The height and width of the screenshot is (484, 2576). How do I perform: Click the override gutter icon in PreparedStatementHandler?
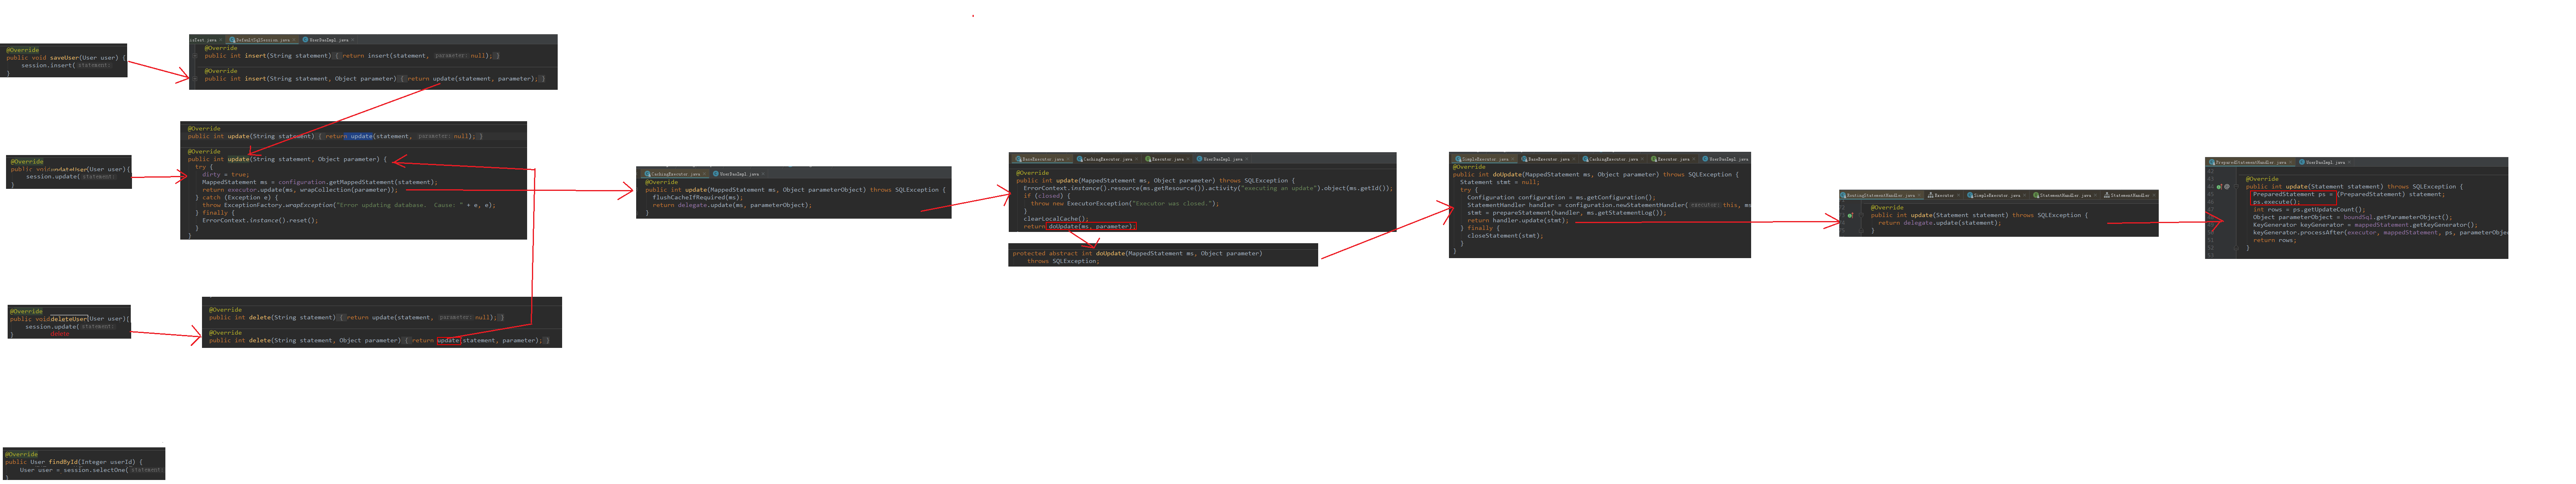tap(2219, 187)
